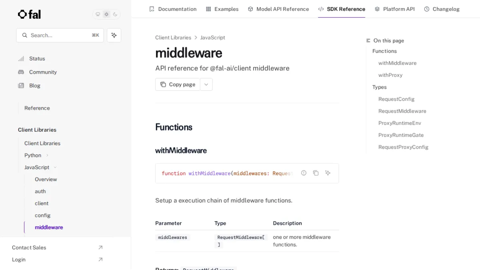Click the middlewares parameter cell
This screenshot has height=270, width=480.
pyautogui.click(x=172, y=237)
